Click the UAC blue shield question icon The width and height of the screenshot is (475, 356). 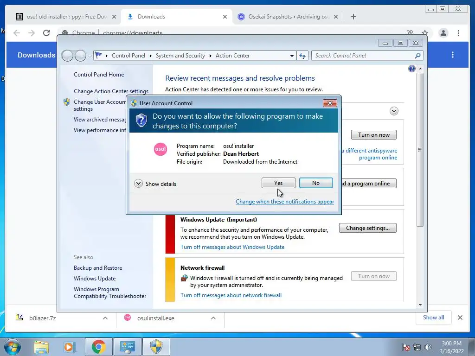141,121
